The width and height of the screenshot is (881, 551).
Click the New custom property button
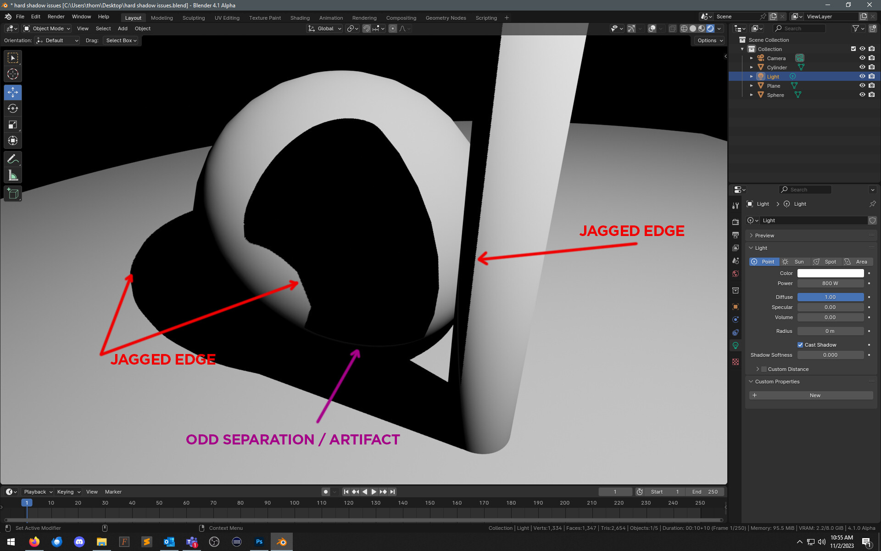click(814, 395)
